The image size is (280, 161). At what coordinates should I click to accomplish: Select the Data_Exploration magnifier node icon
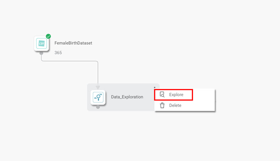98,97
